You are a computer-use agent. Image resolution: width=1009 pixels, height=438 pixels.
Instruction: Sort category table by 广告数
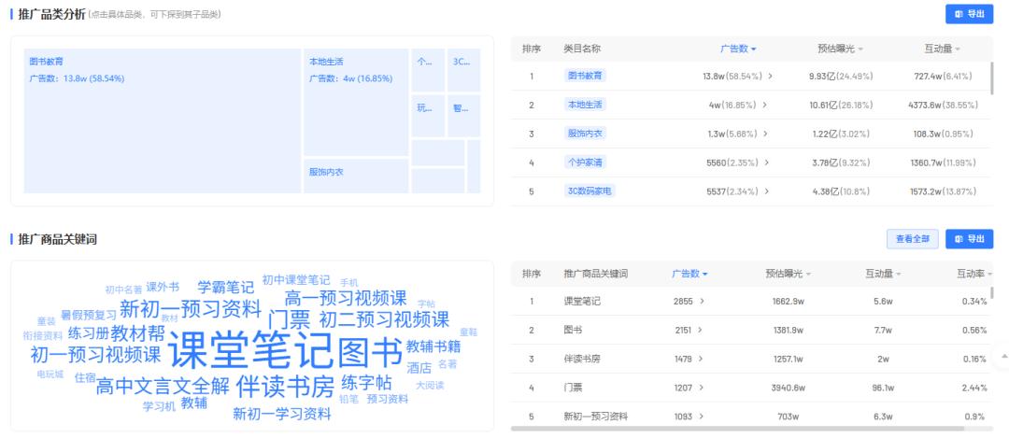tap(737, 49)
